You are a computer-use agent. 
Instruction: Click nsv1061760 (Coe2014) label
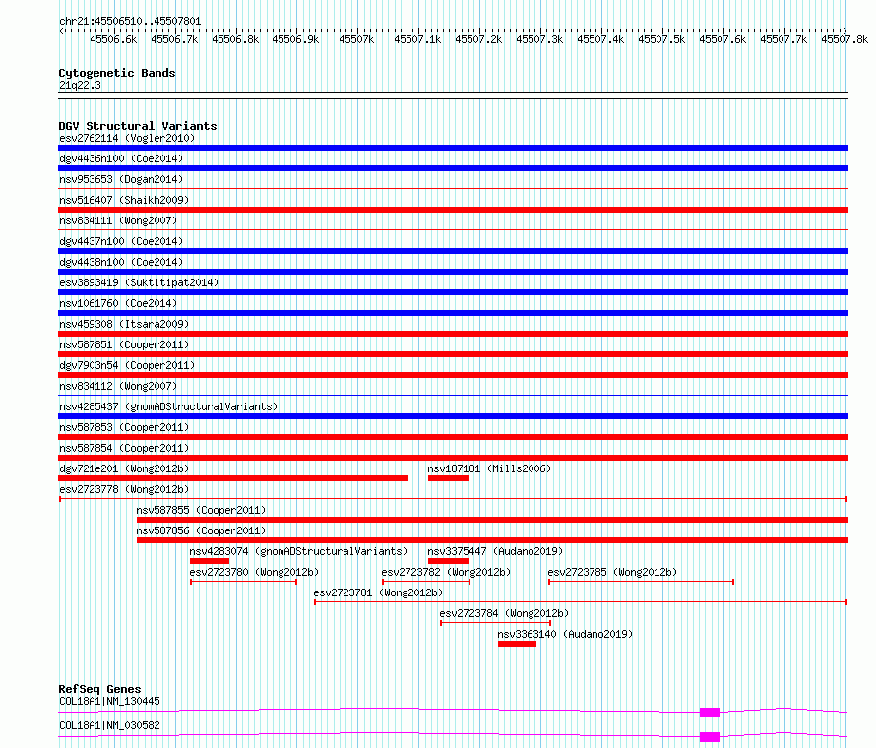tap(118, 303)
